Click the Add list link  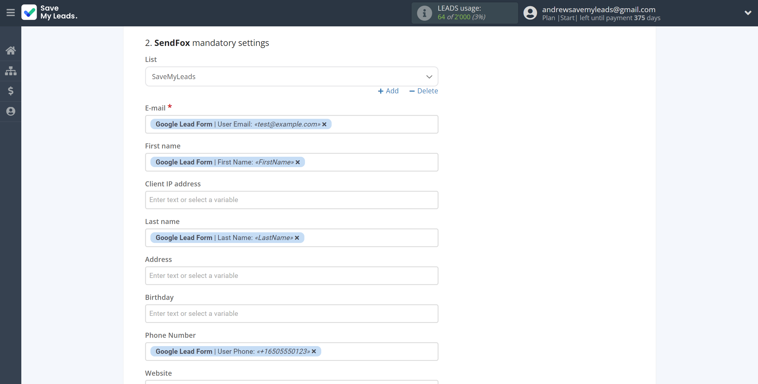tap(388, 91)
